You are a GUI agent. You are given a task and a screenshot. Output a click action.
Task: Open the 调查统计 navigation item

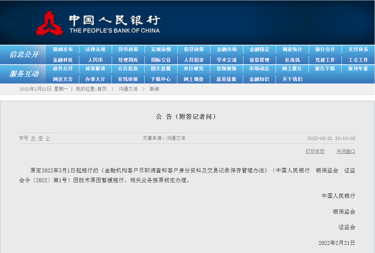[x=292, y=49]
